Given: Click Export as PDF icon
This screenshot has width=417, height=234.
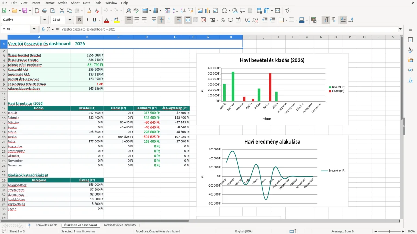Looking at the screenshot, I should click(x=37, y=11).
